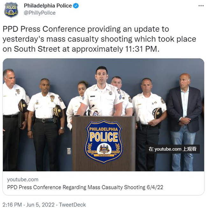Open the Philadelphia Police profile avatar
This screenshot has height=208, width=207.
pyautogui.click(x=11, y=10)
